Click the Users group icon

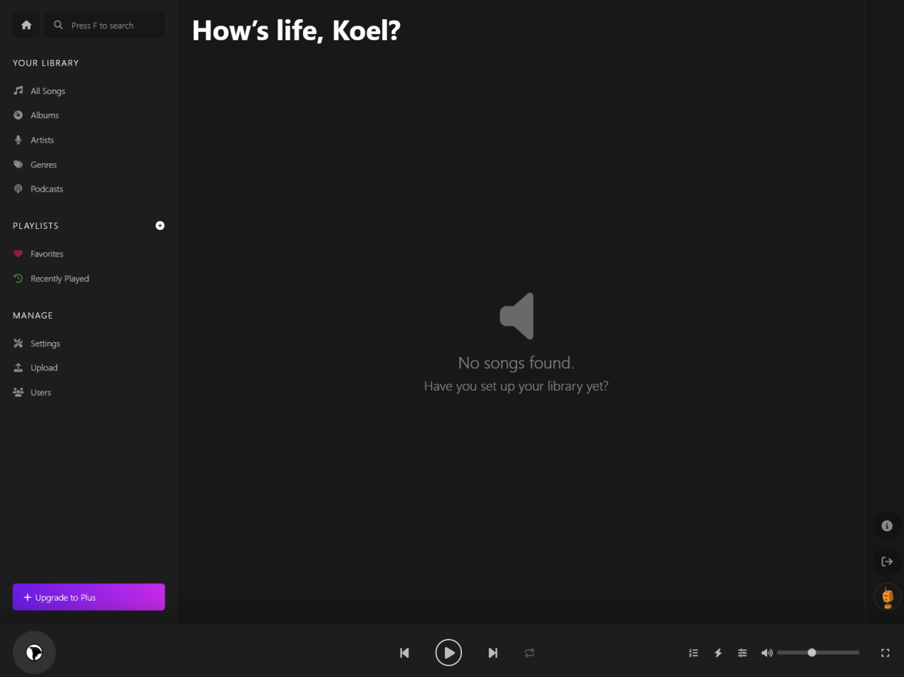coord(18,392)
